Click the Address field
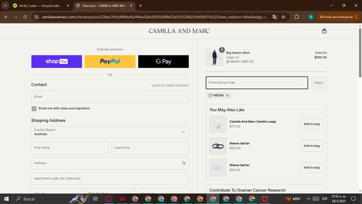 (110, 163)
